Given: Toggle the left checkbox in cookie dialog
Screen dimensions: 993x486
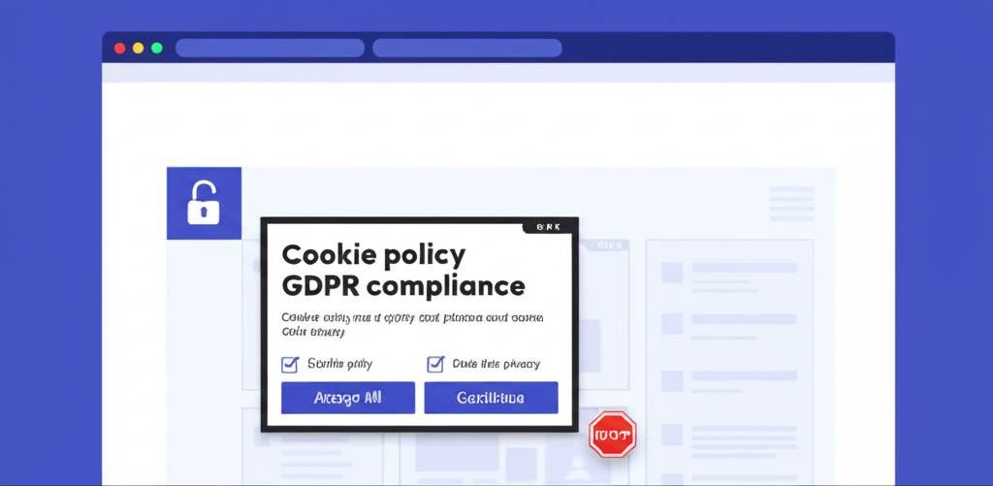Looking at the screenshot, I should [x=290, y=365].
